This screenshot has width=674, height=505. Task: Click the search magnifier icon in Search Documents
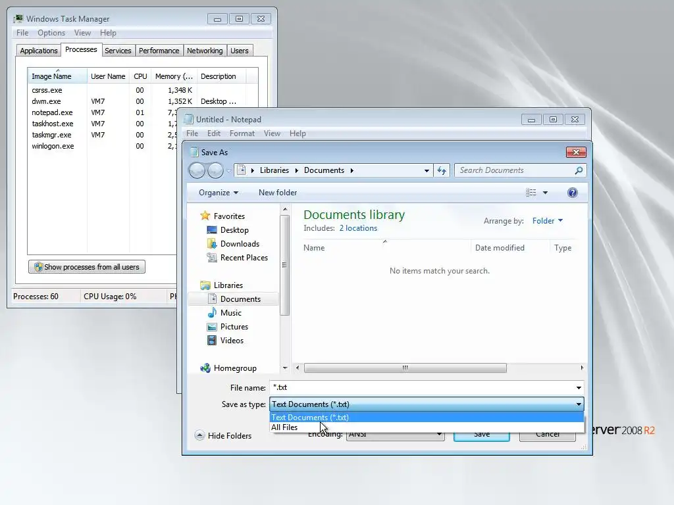[579, 170]
